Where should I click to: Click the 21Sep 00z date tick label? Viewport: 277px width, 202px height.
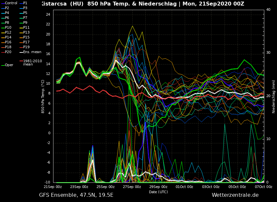click(53, 187)
